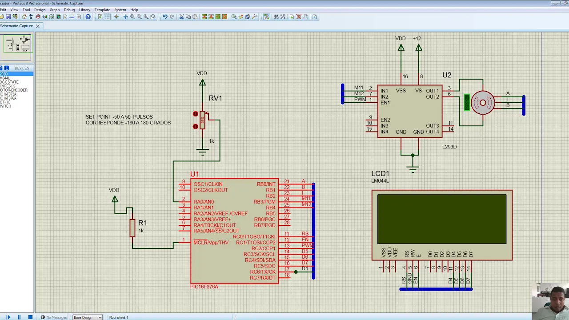Increase RV1 potentiometer with upper red button

(195, 114)
